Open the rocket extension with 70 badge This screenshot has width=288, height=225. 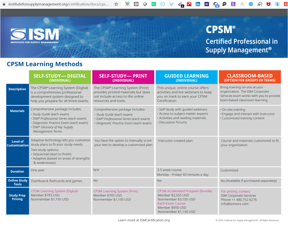[216, 5]
